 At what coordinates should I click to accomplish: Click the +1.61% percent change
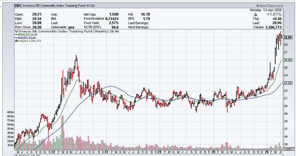click(x=274, y=14)
